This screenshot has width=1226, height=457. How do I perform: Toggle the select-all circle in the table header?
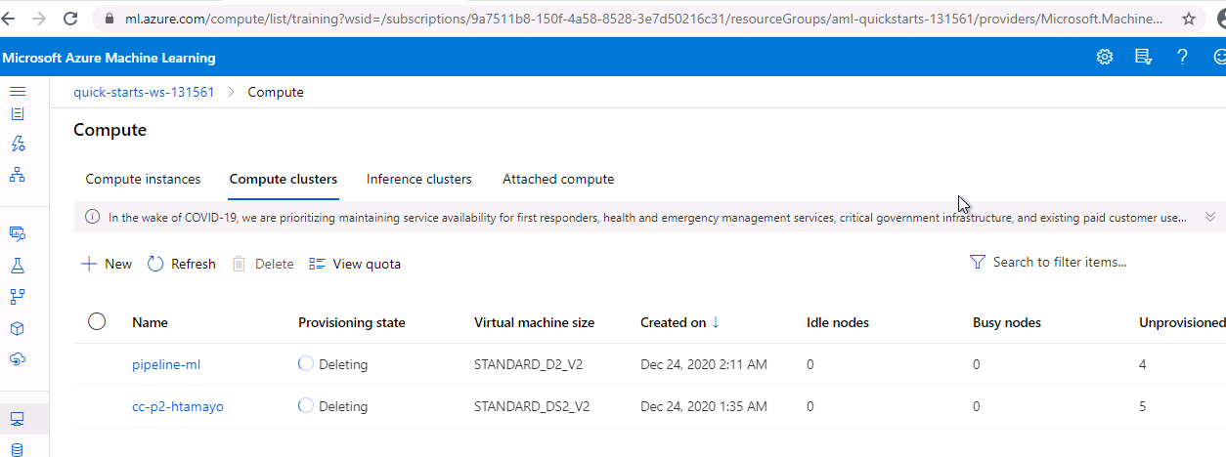pos(97,321)
